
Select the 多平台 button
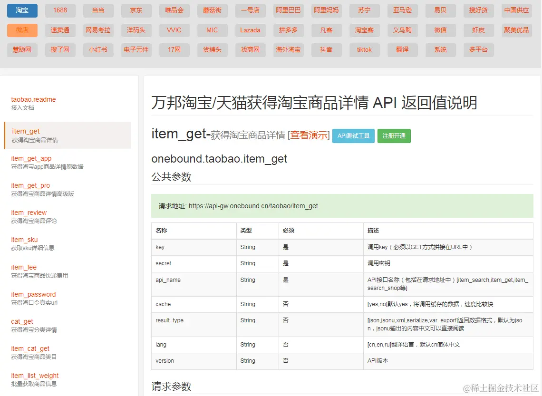coord(478,50)
